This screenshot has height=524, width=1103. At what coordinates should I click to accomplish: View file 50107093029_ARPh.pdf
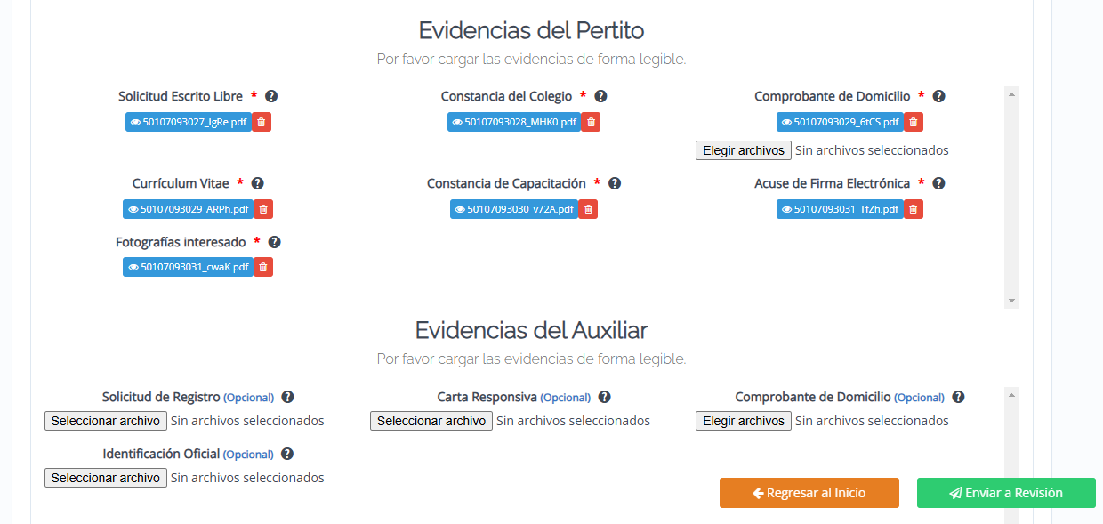coord(189,209)
